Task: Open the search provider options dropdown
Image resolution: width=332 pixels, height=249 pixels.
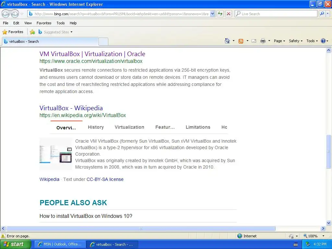Action: tap(328, 14)
